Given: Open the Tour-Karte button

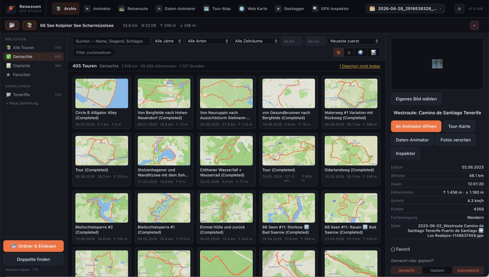Looking at the screenshot, I should point(459,126).
